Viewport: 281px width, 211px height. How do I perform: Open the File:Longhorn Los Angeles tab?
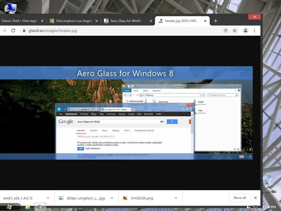pyautogui.click(x=74, y=21)
